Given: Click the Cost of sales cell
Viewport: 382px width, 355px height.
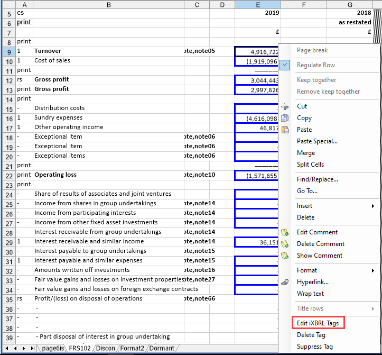Looking at the screenshot, I should coord(109,60).
